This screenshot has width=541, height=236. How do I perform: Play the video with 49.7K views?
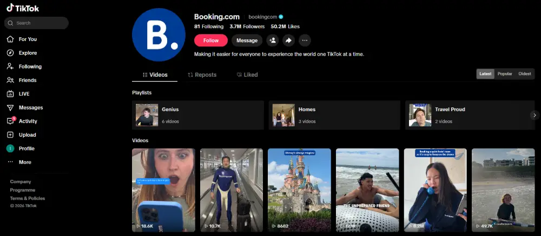click(503, 190)
